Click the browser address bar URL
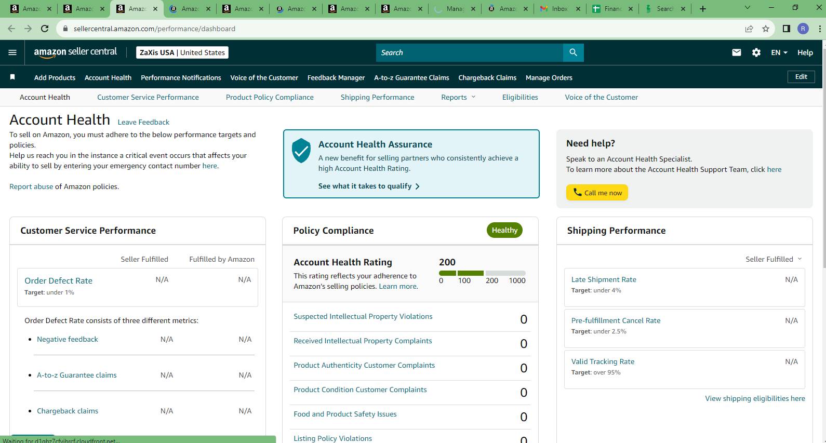This screenshot has width=826, height=443. click(154, 29)
